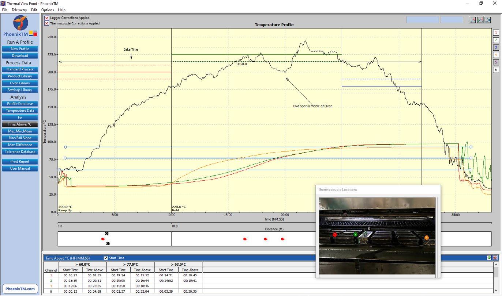This screenshot has width=502, height=296.
Task: Uncheck Thermocouple Corrections Applied
Action: [46, 23]
